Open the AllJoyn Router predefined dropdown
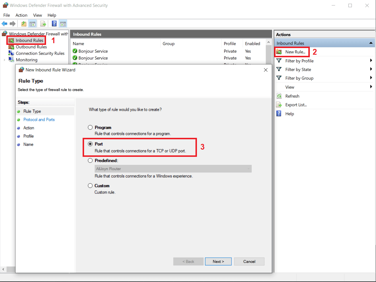Image resolution: width=376 pixels, height=282 pixels. click(173, 169)
